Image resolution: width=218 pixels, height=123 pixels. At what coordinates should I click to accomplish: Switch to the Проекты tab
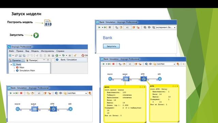(16, 60)
